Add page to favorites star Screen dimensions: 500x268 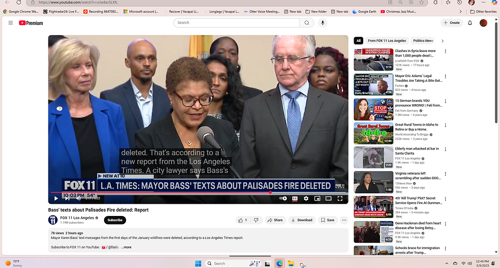[421, 2]
